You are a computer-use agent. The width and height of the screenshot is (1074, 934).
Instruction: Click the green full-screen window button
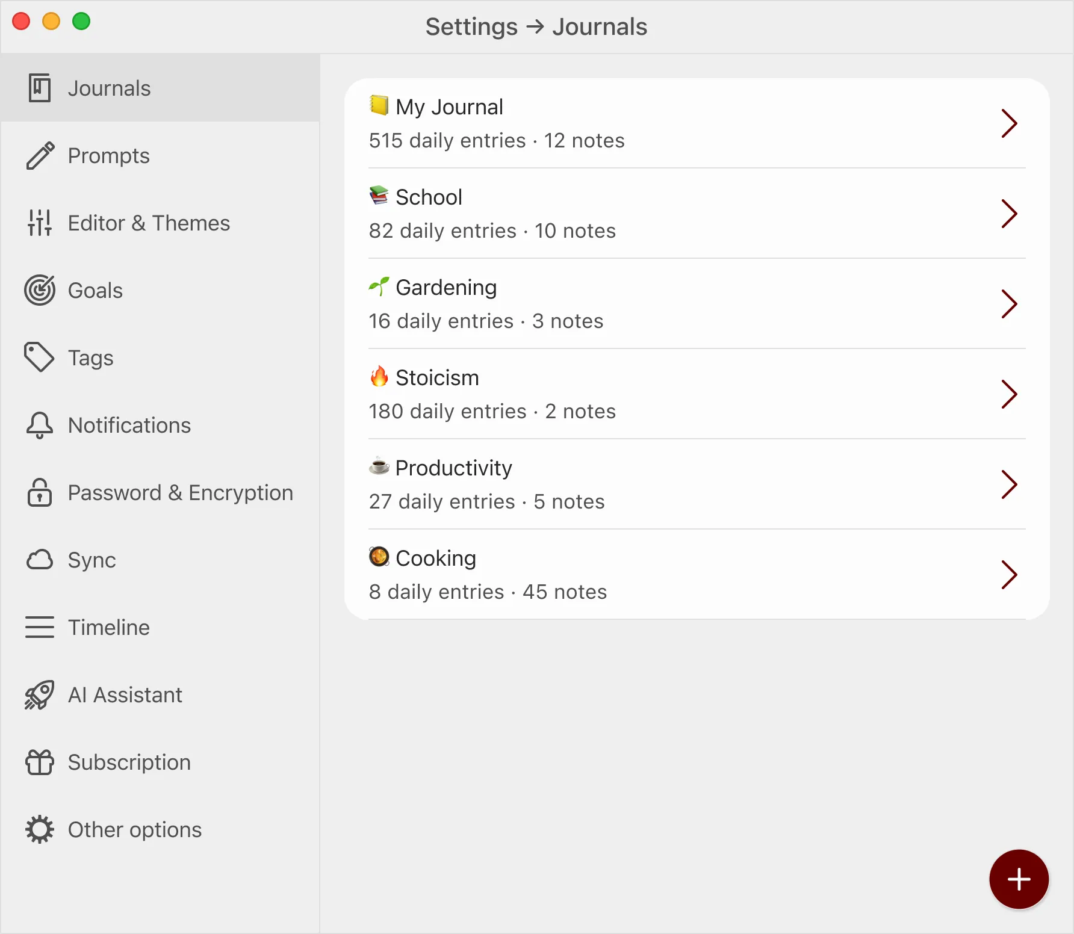[81, 22]
